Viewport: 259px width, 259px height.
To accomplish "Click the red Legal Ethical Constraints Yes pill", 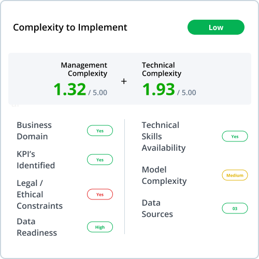I will [x=100, y=194].
